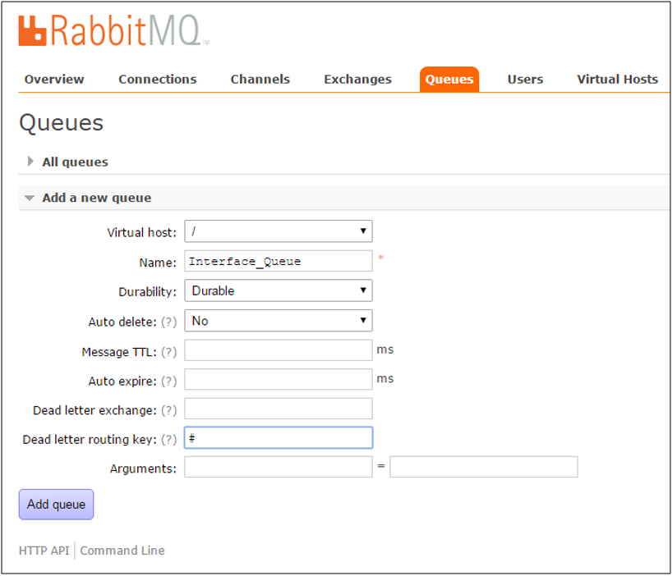Screen dimensions: 672x576
Task: Click the Arguments label
Action: tap(143, 469)
